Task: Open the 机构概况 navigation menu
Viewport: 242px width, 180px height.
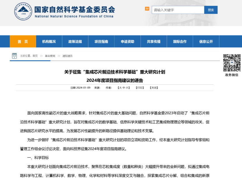Action: point(49,41)
